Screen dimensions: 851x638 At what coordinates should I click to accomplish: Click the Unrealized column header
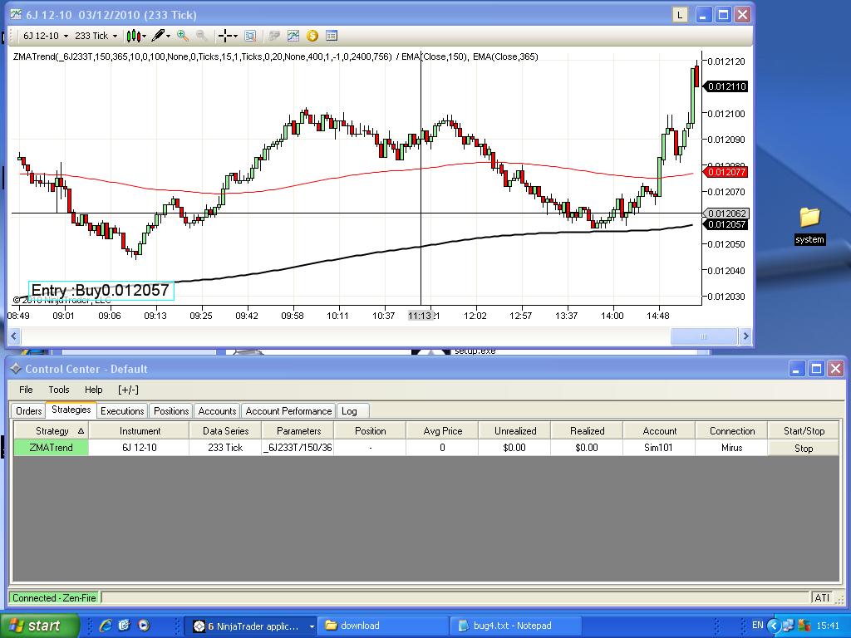[x=514, y=431]
